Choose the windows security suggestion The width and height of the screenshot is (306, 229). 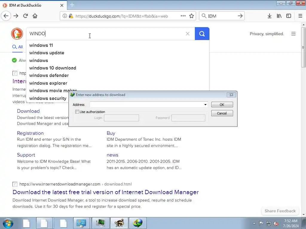[x=48, y=98]
